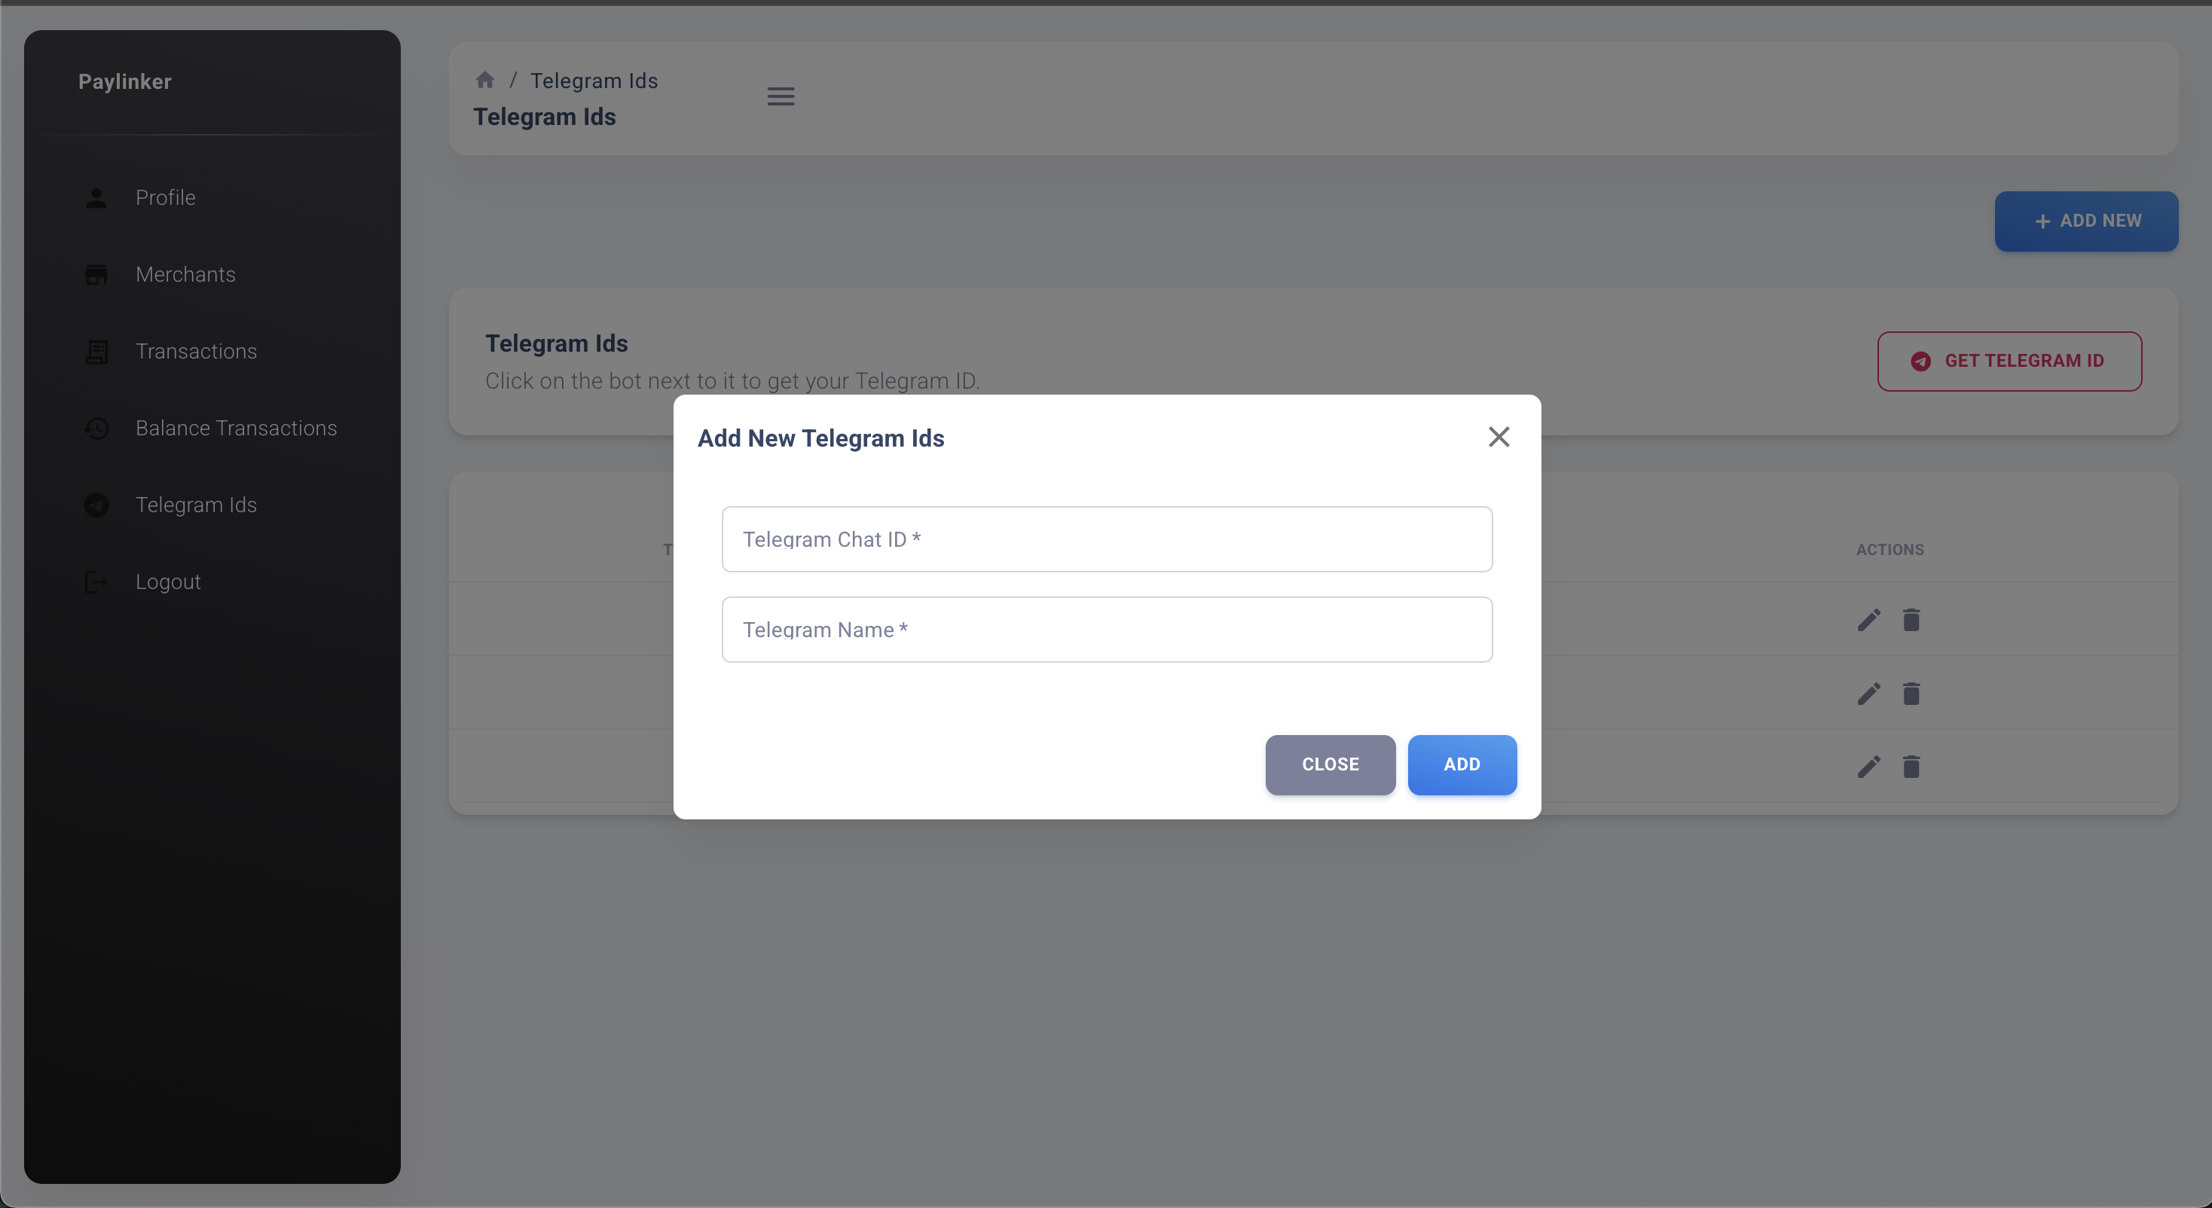
Task: Open the Transactions sidebar item
Action: (212, 351)
